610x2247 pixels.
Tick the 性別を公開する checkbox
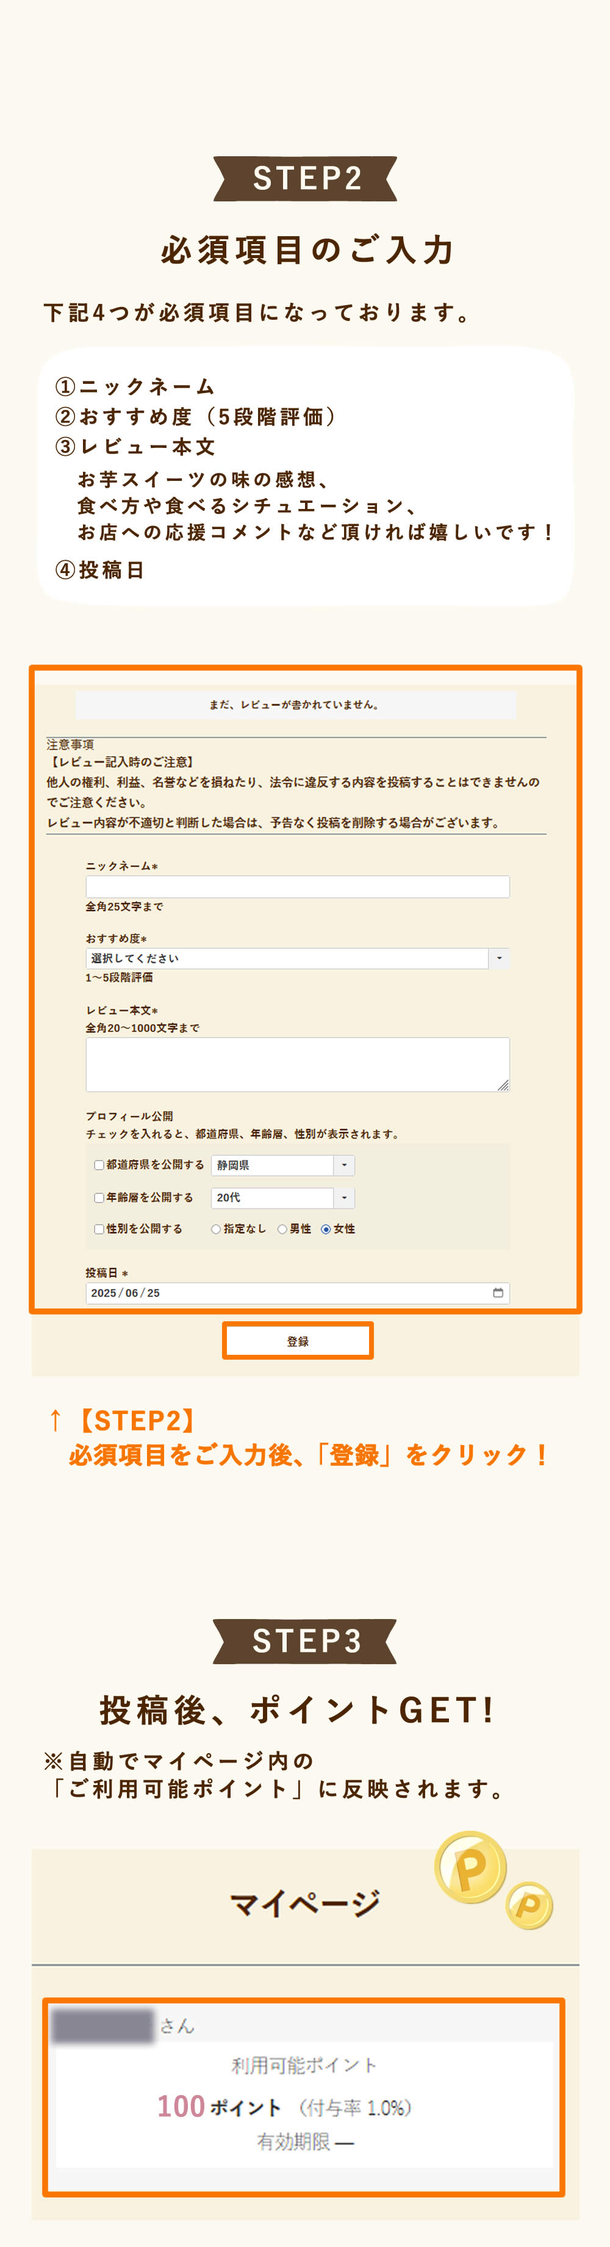point(99,1228)
